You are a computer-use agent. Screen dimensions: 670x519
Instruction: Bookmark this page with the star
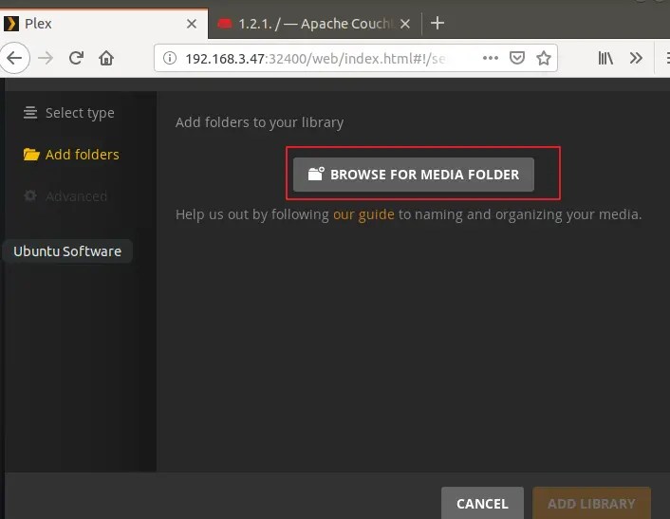[544, 58]
